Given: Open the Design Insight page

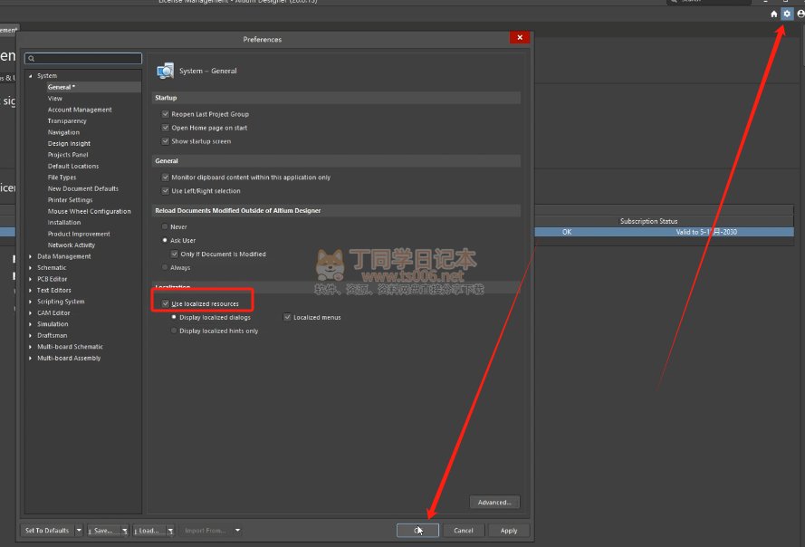Looking at the screenshot, I should point(69,143).
